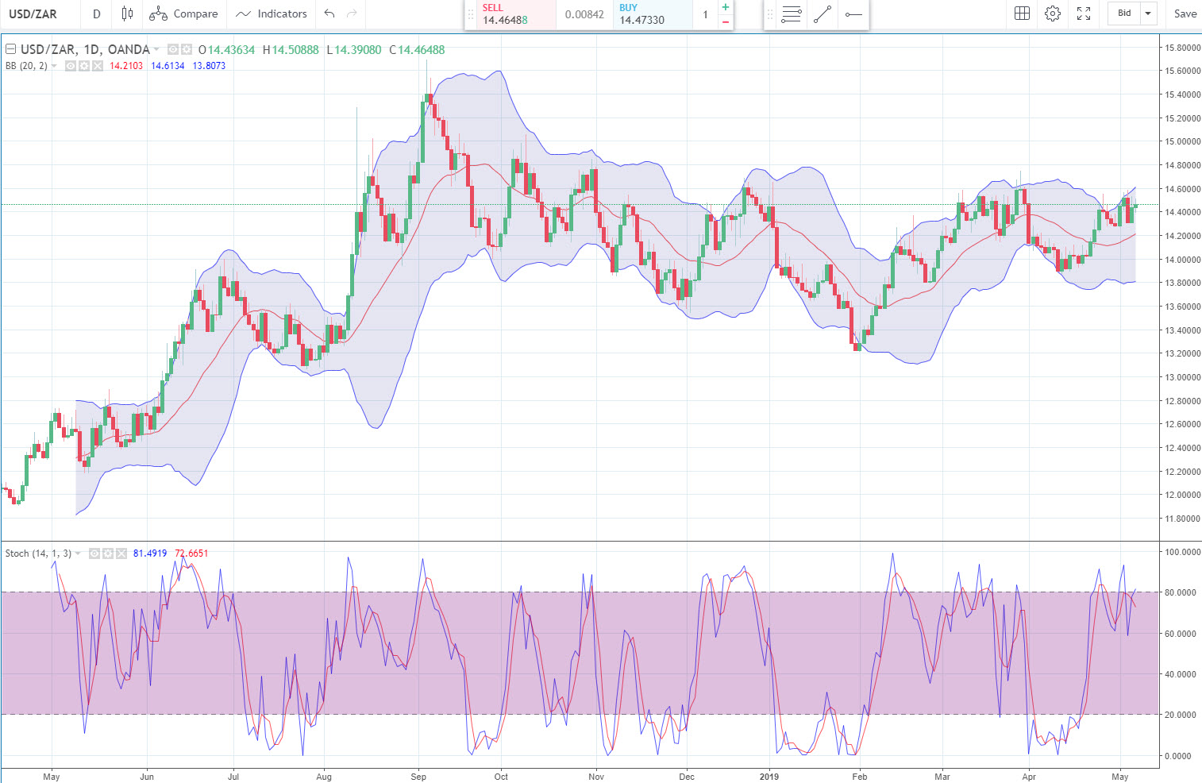Open the Indicators list

tap(272, 13)
